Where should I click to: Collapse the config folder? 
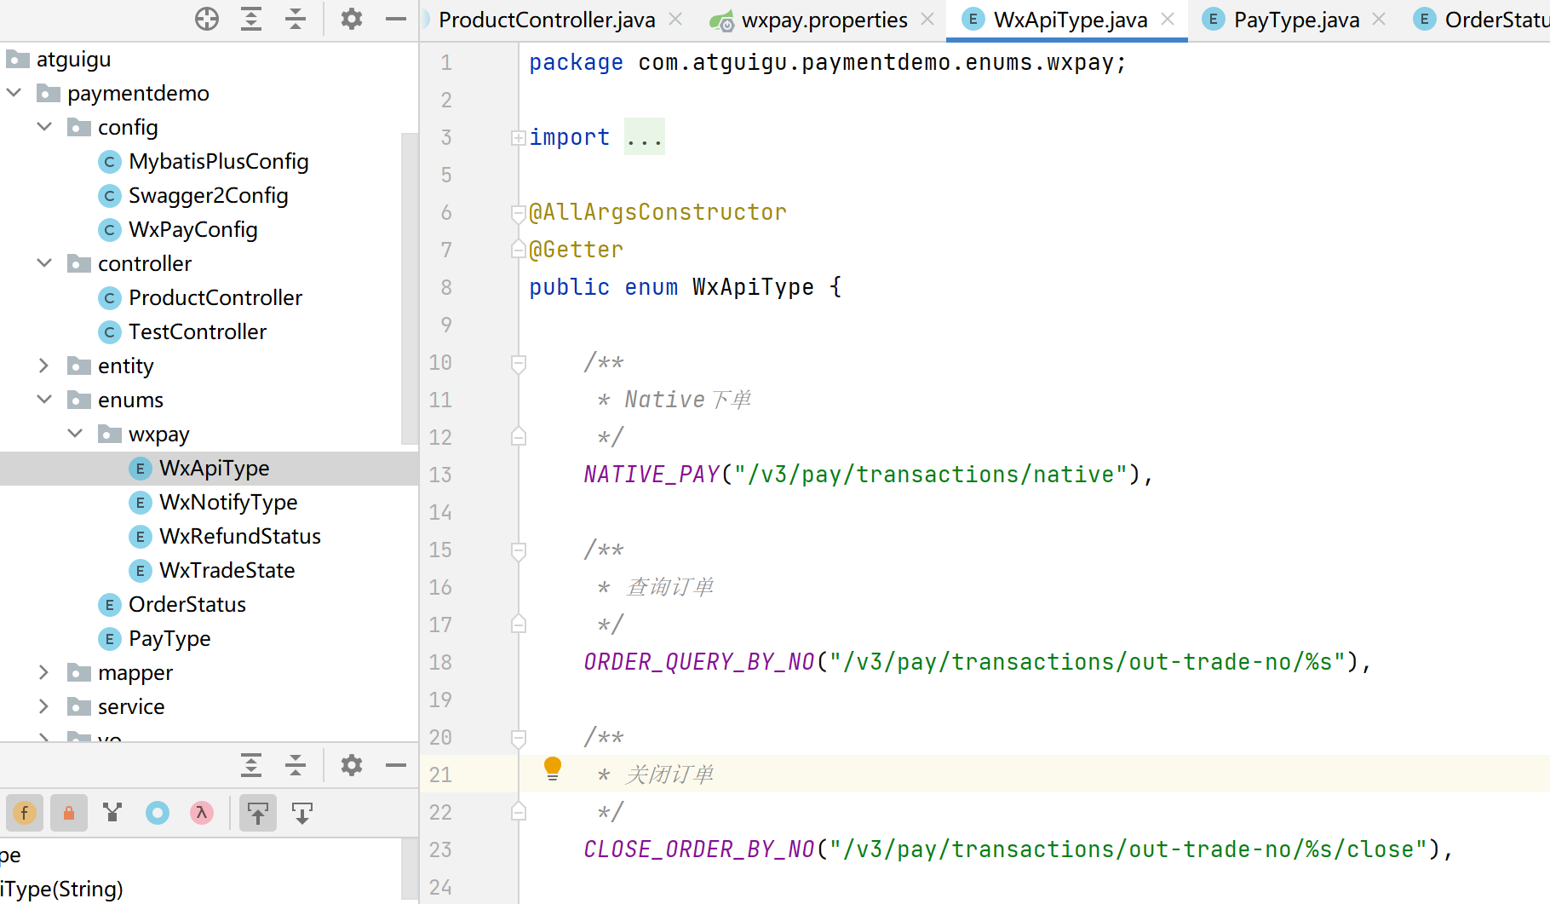click(x=45, y=126)
